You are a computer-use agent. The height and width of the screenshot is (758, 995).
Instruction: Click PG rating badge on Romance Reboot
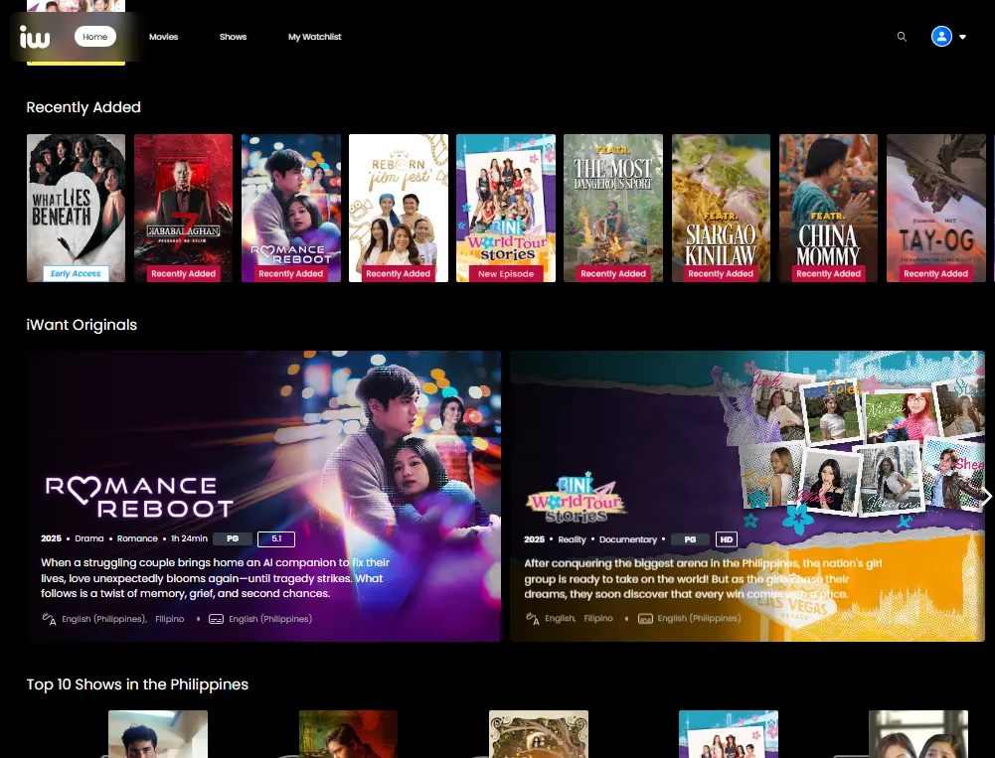[x=233, y=538]
